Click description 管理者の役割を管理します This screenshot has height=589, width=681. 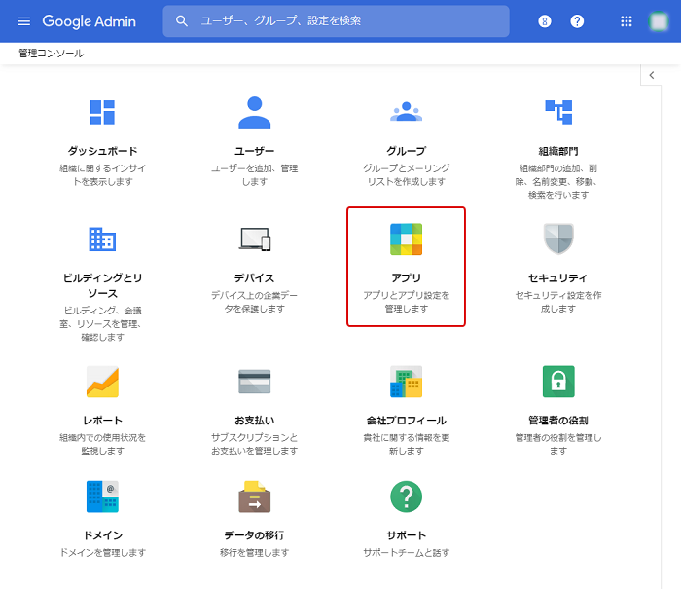click(558, 444)
